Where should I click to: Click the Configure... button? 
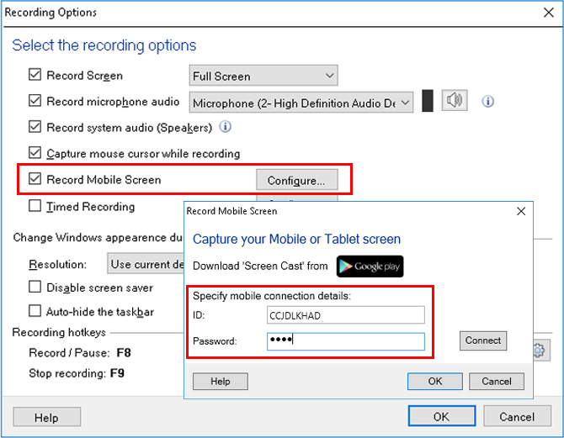297,180
